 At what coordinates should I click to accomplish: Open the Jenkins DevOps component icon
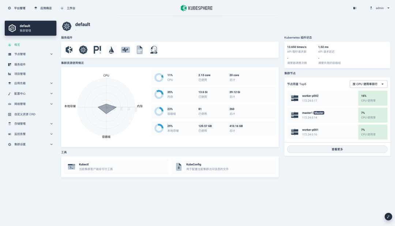(x=154, y=50)
